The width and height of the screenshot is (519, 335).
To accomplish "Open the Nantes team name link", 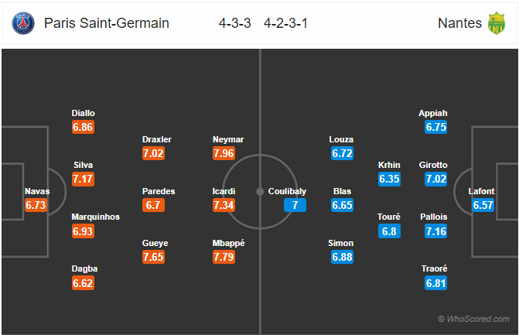I will click(459, 23).
